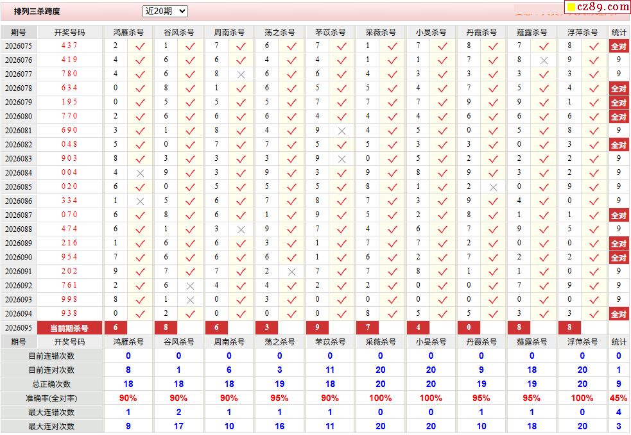Click the red check for 荡之杀号 in row 2026082
Image resolution: width=631 pixels, height=435 pixels.
(x=291, y=145)
